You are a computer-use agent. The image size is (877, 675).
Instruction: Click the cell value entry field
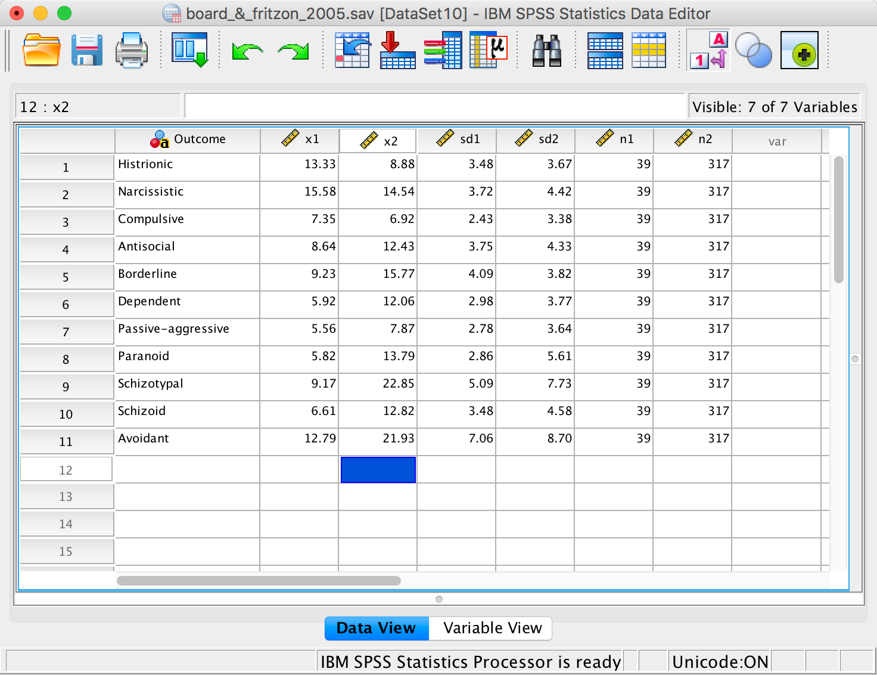(434, 106)
